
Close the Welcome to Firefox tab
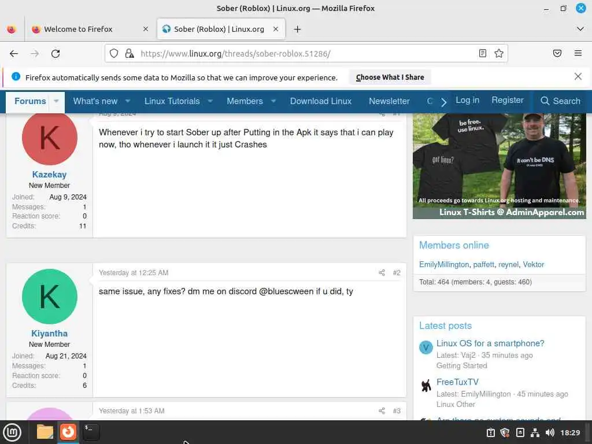click(x=146, y=29)
